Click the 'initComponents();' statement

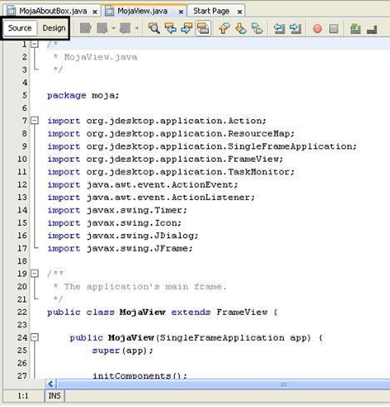tap(140, 375)
